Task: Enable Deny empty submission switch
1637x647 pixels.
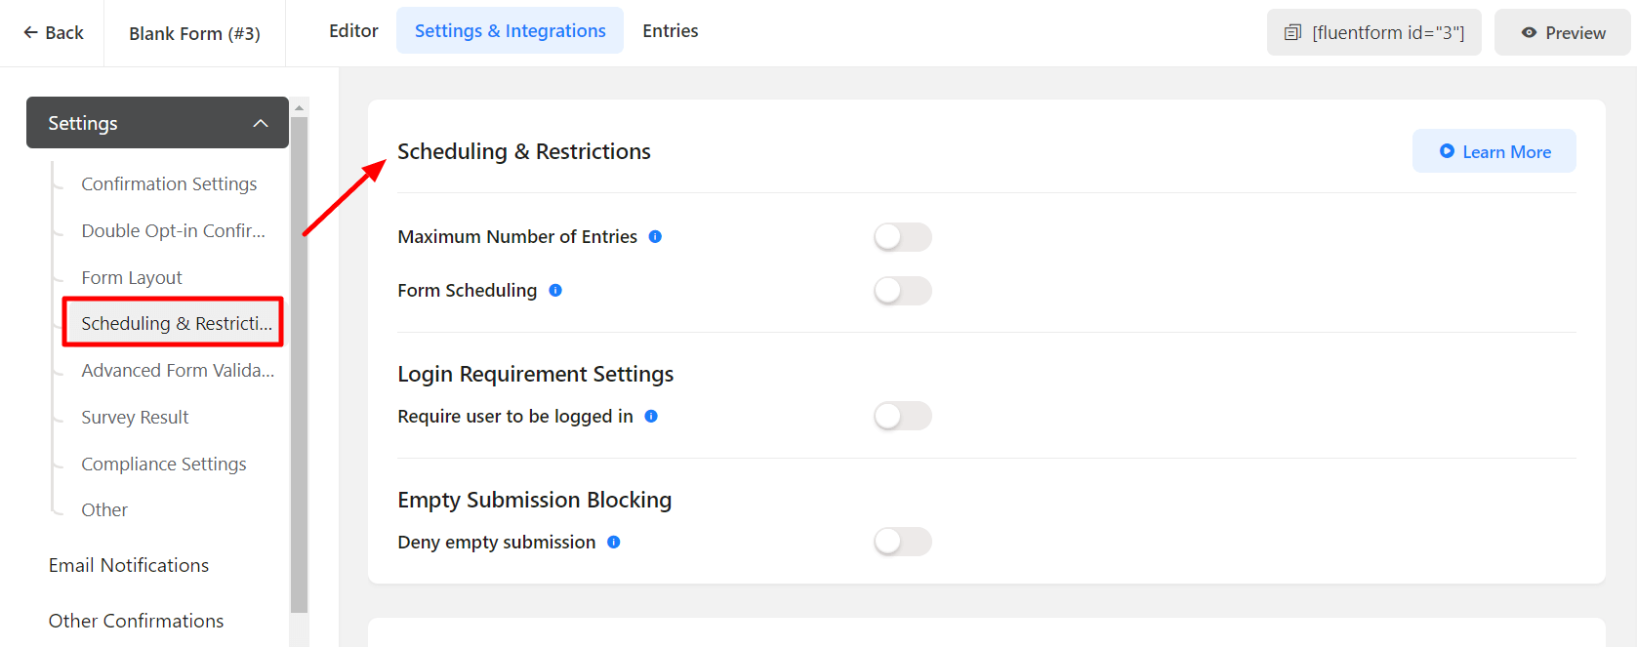Action: [903, 543]
